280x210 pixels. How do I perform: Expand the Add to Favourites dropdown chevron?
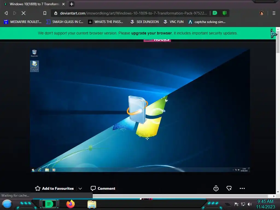click(80, 189)
